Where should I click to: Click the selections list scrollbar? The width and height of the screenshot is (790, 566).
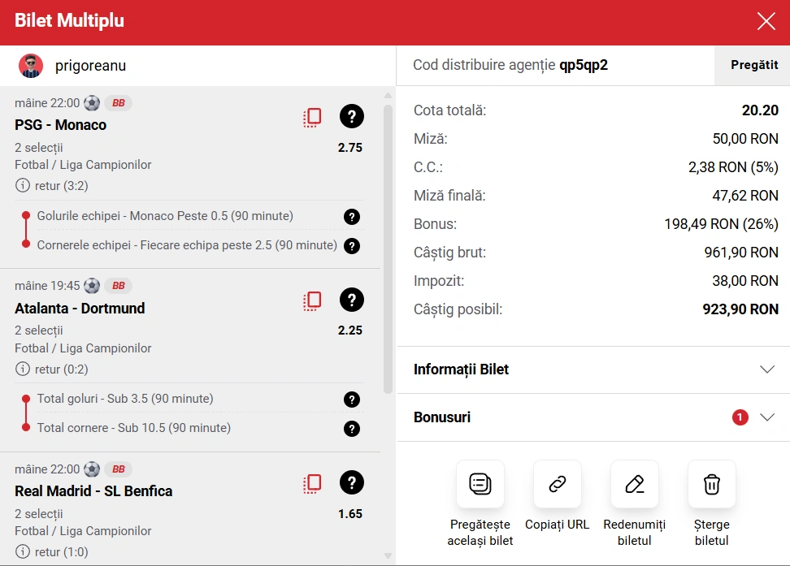(x=388, y=244)
